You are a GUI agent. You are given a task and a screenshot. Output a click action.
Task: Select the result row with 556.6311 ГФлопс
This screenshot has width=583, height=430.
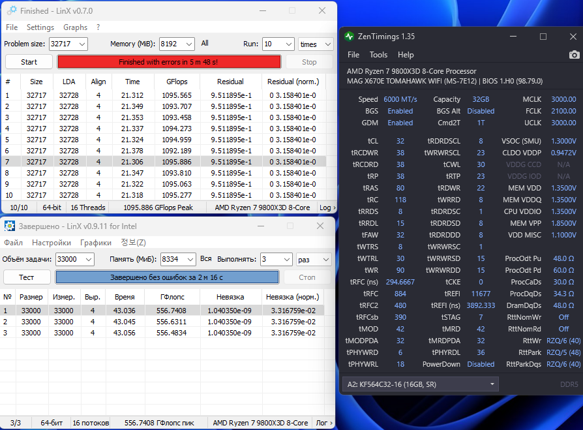(x=162, y=322)
